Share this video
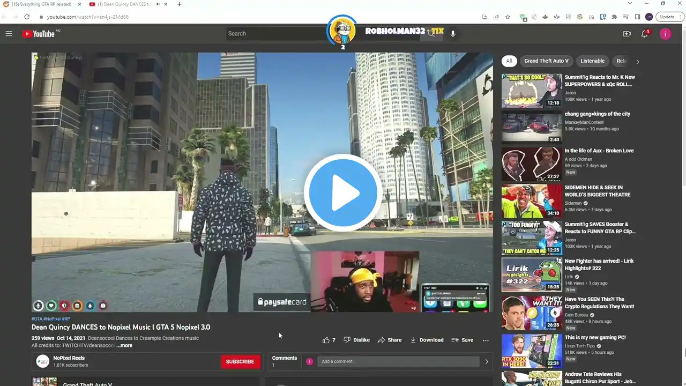This screenshot has width=686, height=386. (390, 340)
